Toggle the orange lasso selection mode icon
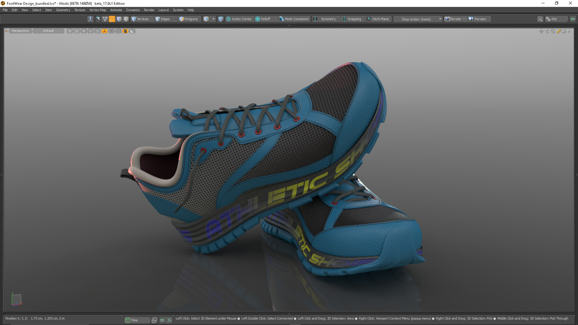 (x=112, y=19)
